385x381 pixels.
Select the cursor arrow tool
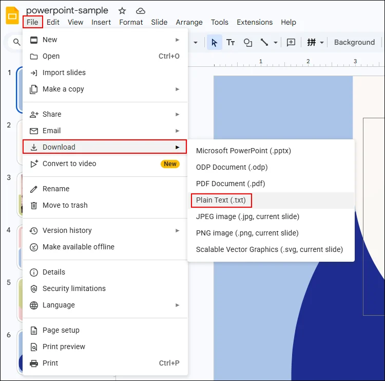pyautogui.click(x=215, y=42)
